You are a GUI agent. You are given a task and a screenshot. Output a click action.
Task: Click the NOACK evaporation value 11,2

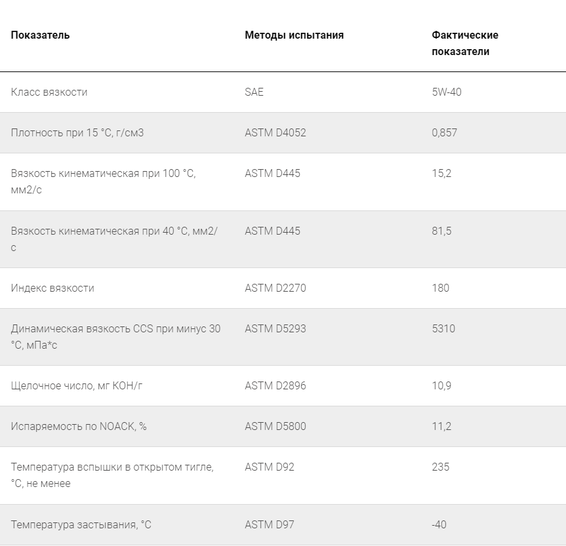pos(441,427)
